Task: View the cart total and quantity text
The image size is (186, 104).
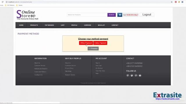Action: pyautogui.click(x=130, y=15)
